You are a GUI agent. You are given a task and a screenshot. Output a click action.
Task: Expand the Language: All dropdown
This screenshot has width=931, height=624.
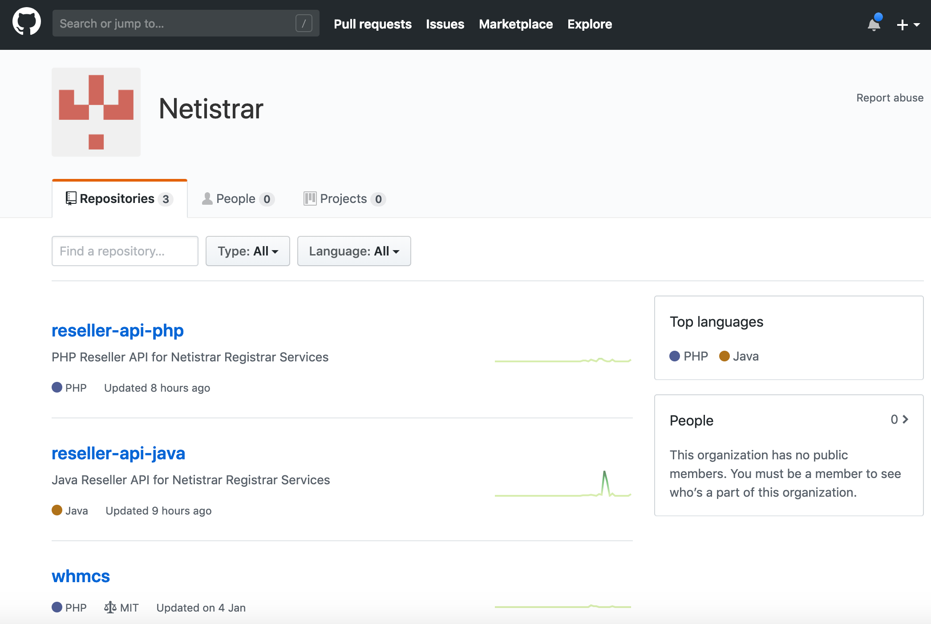click(354, 251)
